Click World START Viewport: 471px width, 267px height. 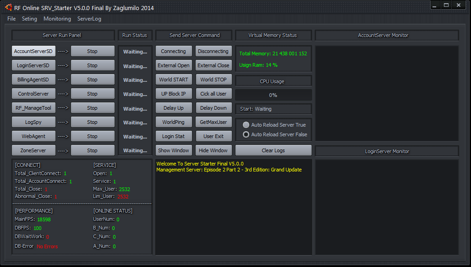pos(174,80)
